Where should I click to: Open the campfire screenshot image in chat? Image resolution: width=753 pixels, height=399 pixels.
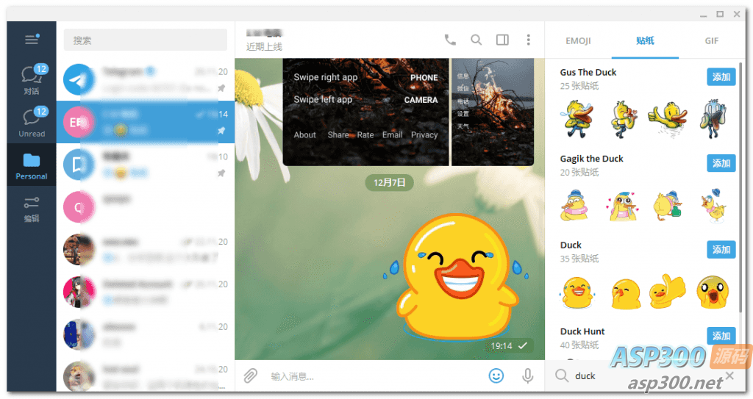(x=493, y=112)
